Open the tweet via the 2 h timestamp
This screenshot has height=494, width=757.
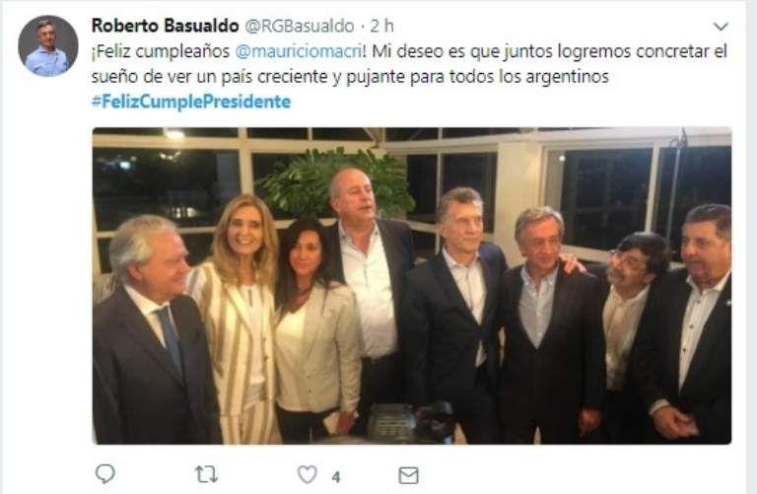pos(381,26)
